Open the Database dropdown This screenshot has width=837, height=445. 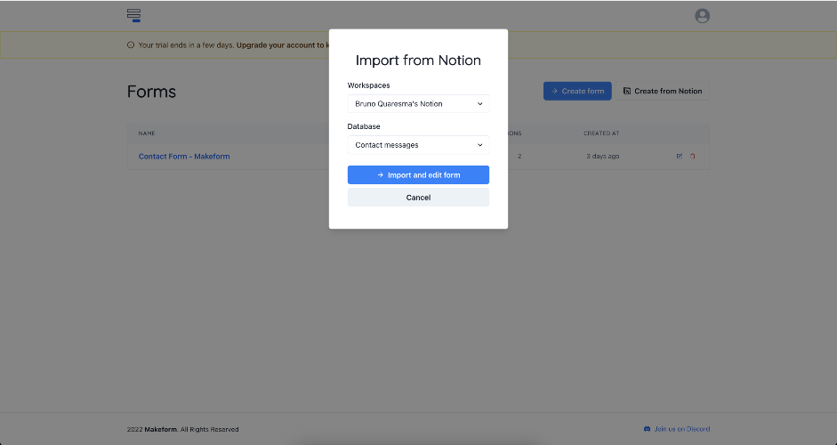[418, 145]
